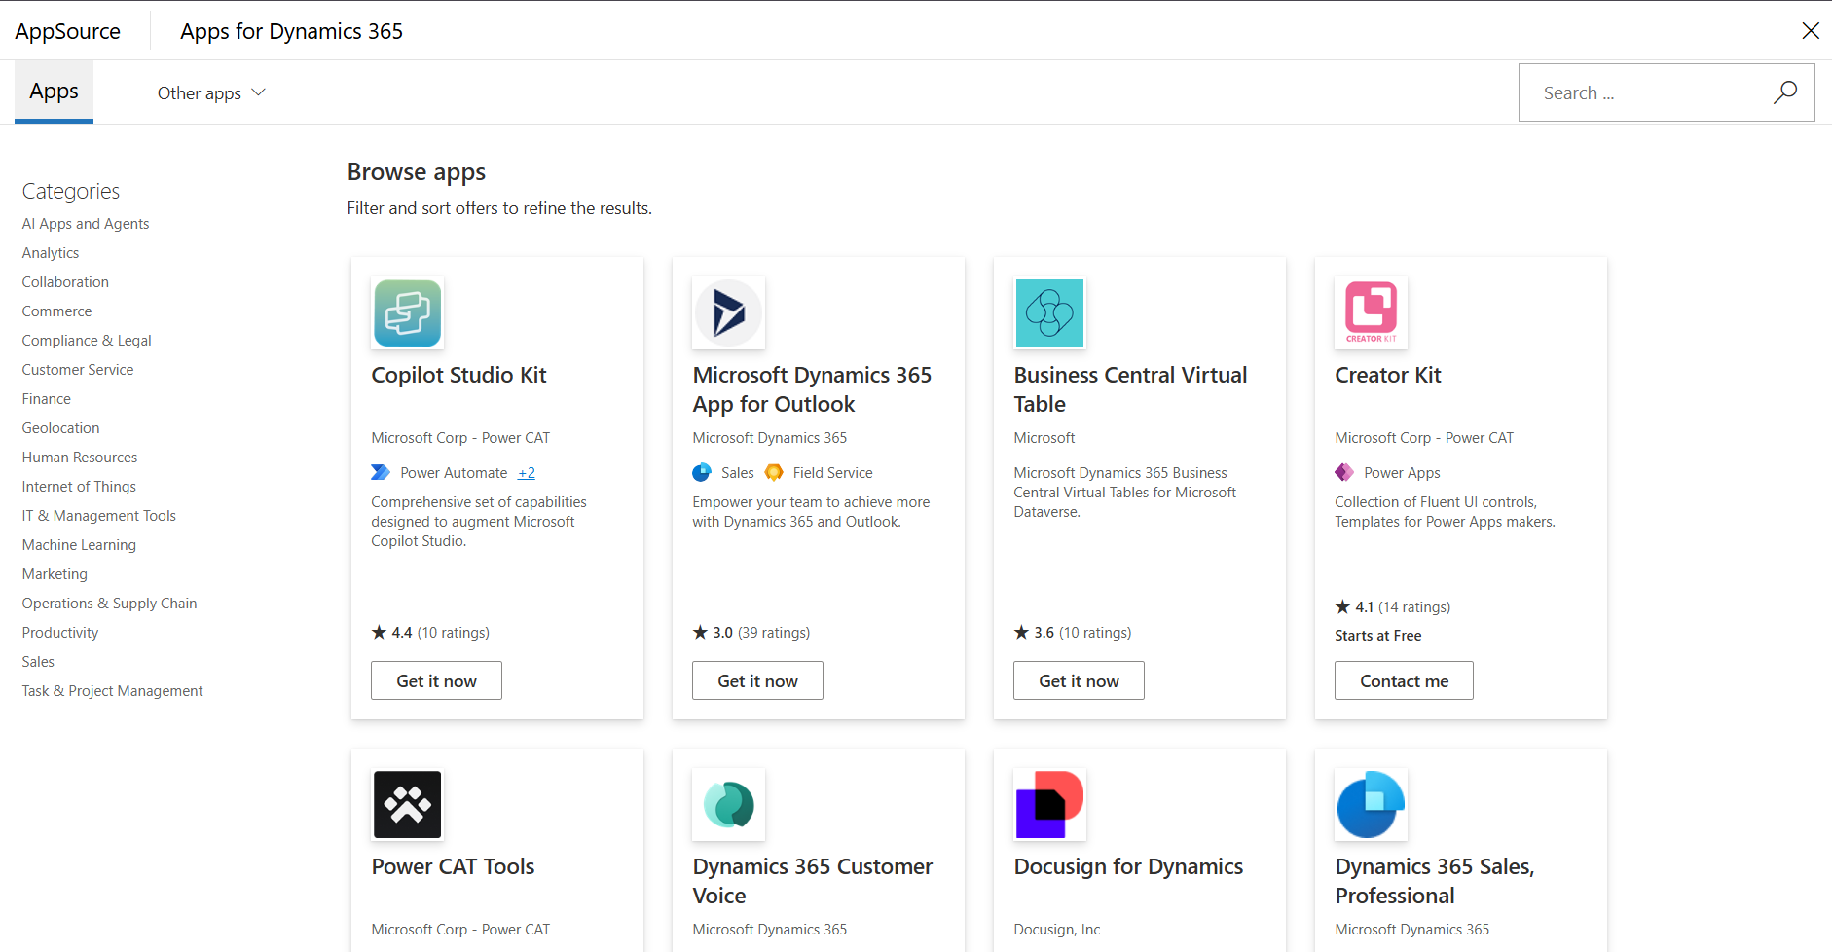Screen dimensions: 1832x952
Task: Filter by Commerce category
Action: click(x=56, y=311)
